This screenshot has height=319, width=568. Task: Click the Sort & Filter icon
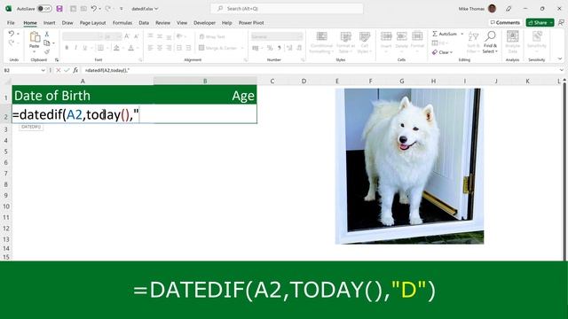(473, 36)
